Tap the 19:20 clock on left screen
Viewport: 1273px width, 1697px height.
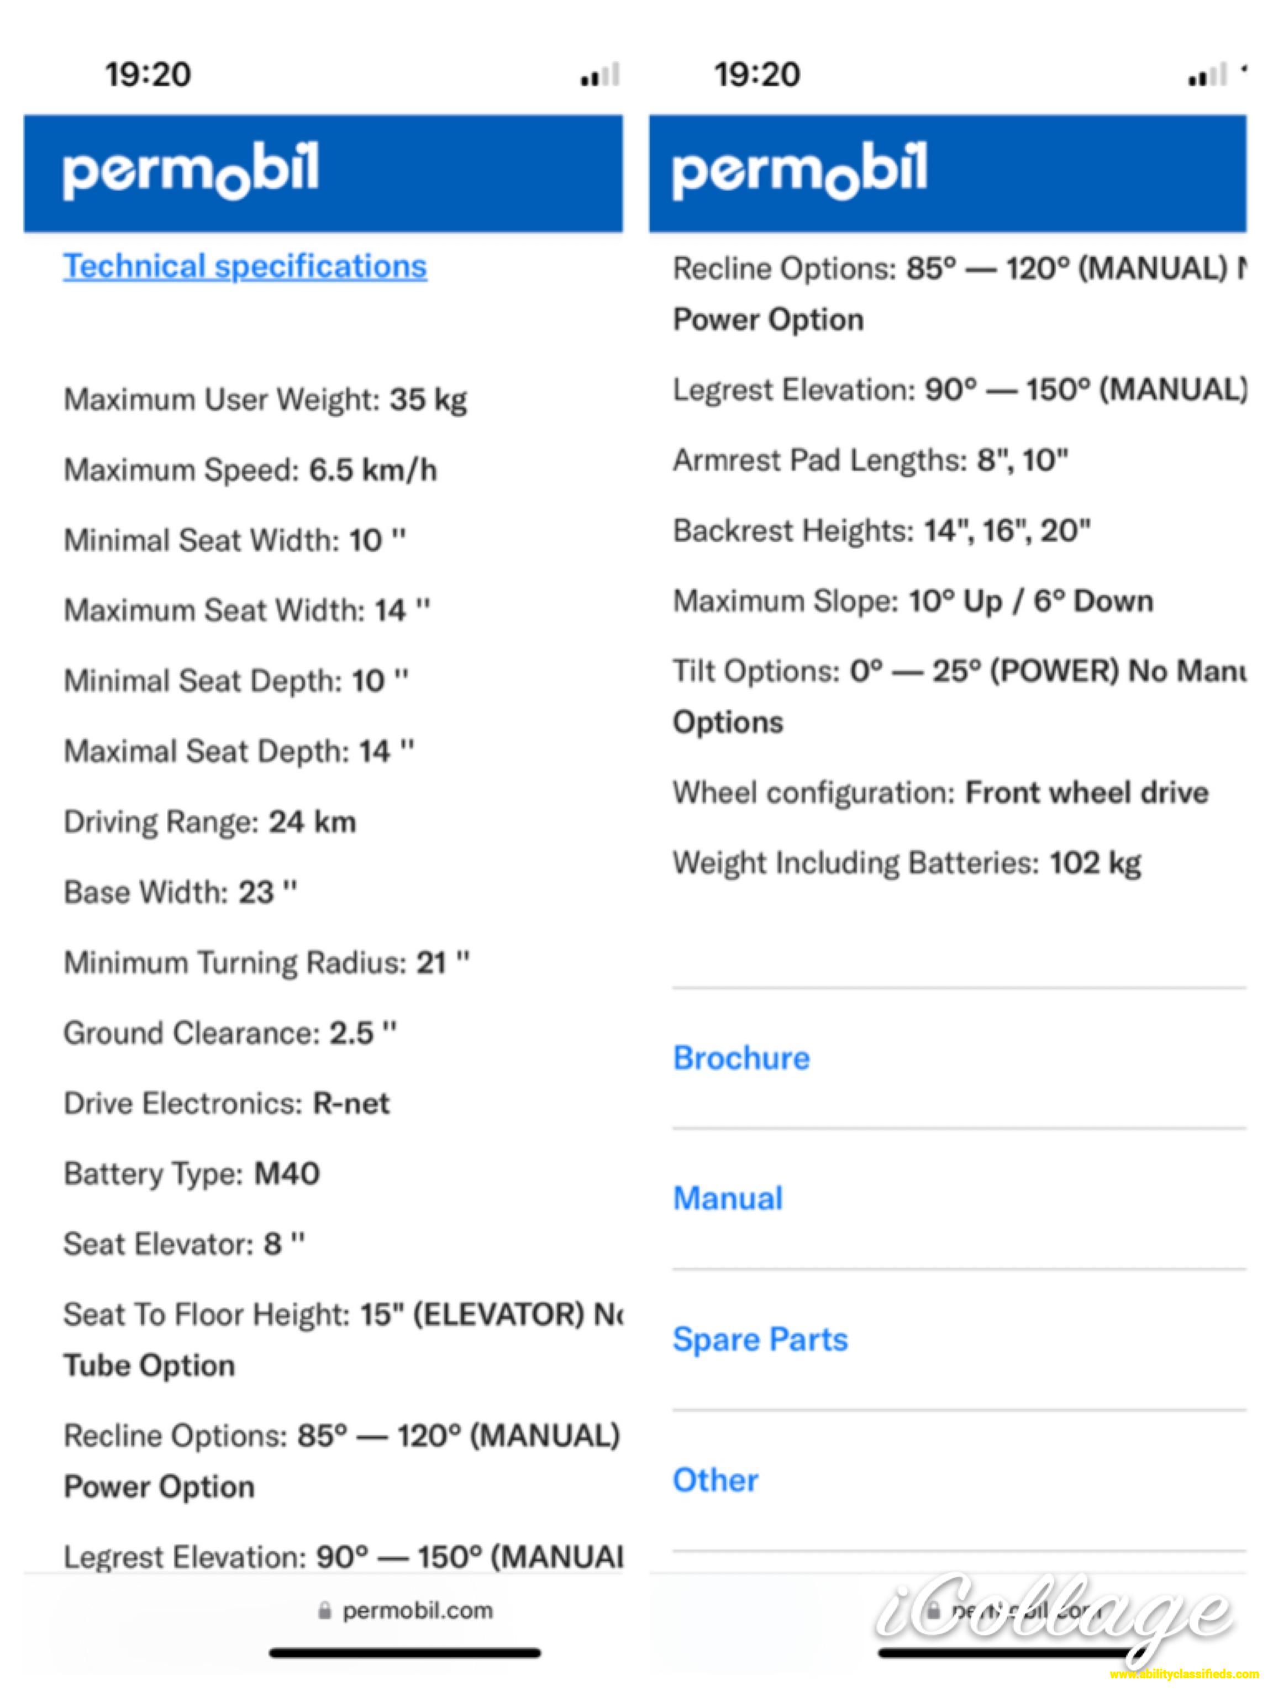coord(148,75)
